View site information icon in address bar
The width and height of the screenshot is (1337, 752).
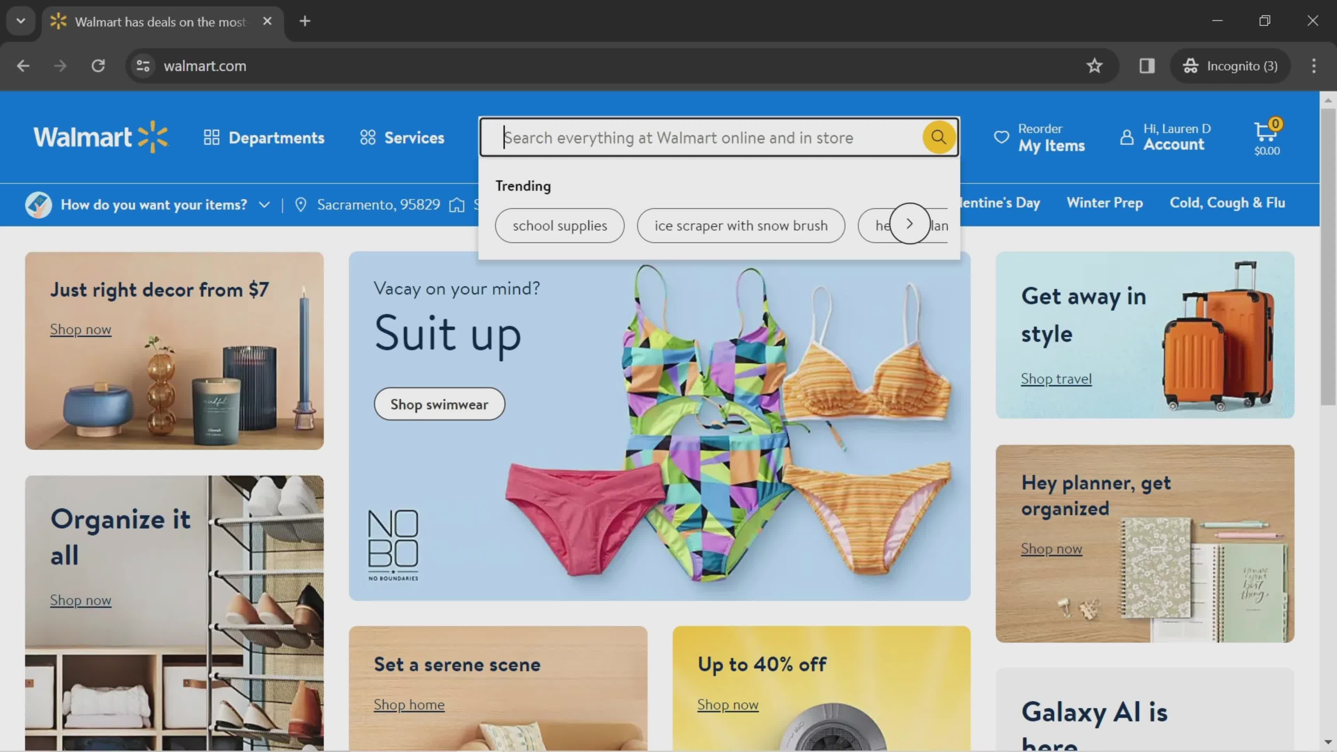[143, 66]
